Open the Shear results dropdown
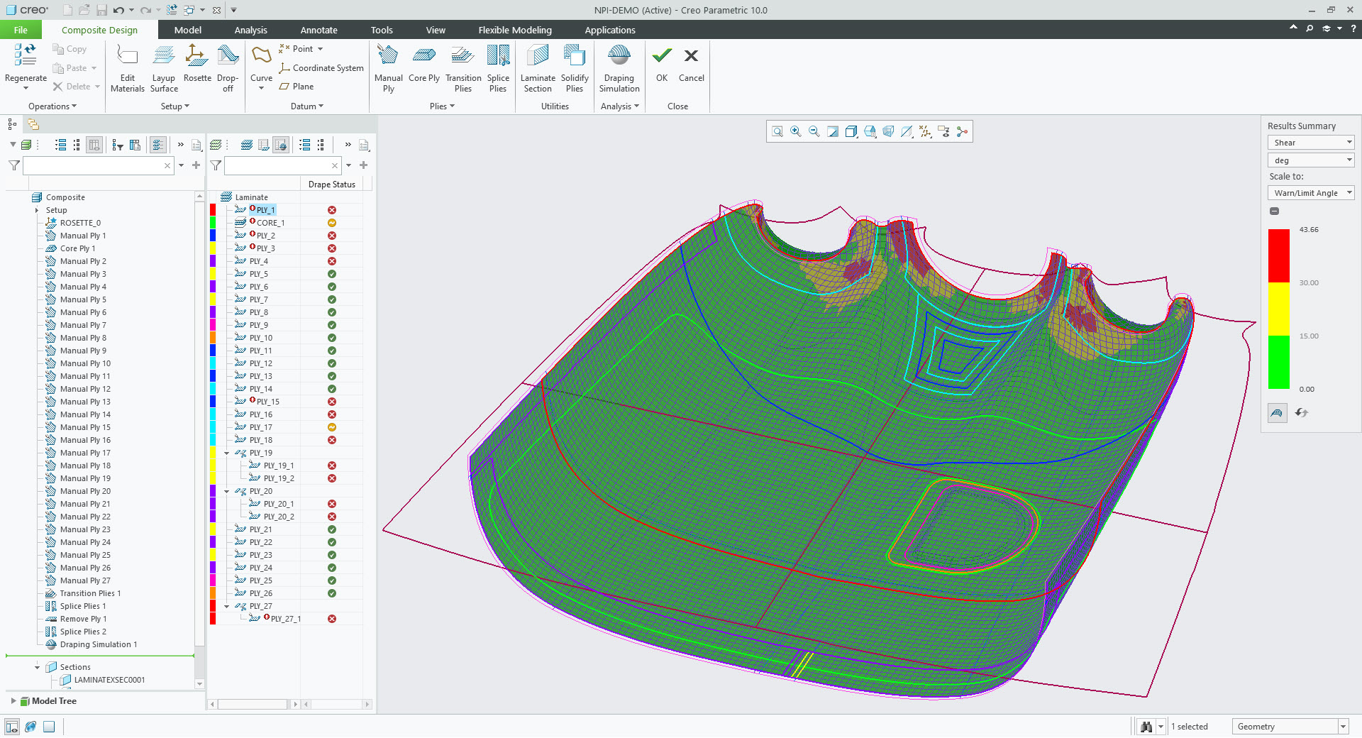 click(1310, 142)
